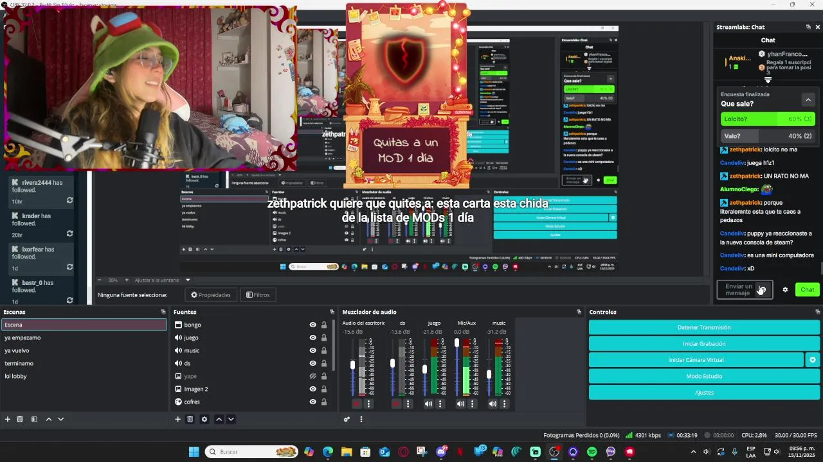Unmute the Audio del escritorio channel
The image size is (823, 462).
coord(357,404)
